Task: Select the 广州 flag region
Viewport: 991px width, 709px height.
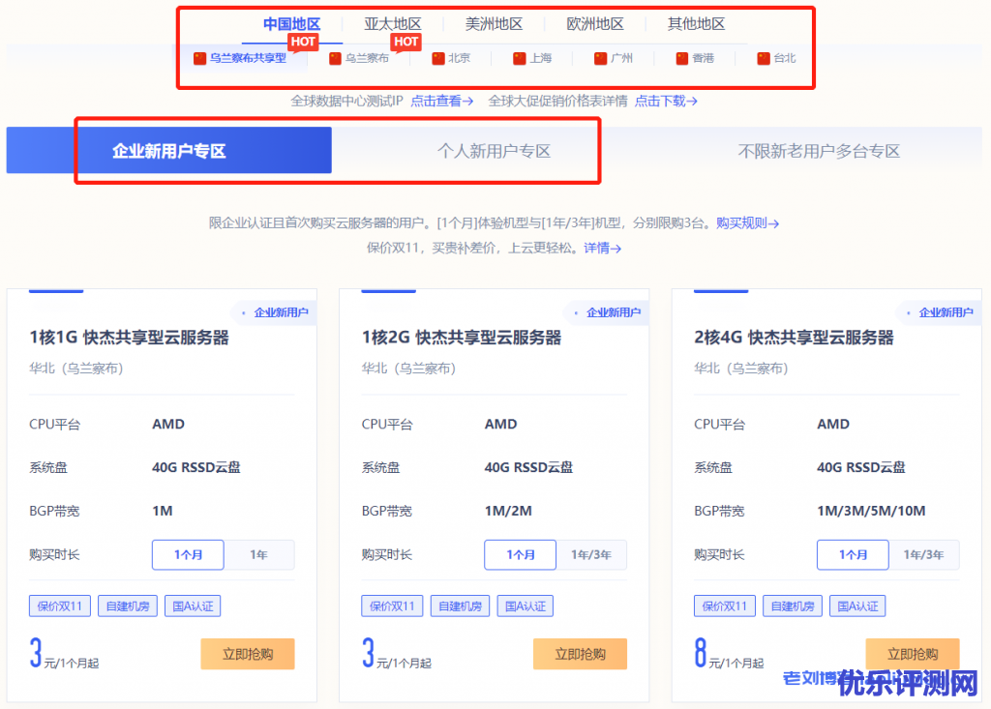Action: [x=614, y=58]
